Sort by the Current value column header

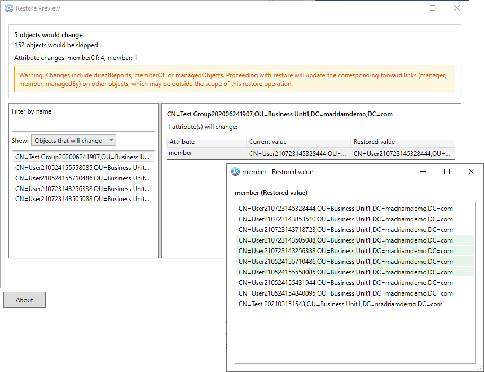pyautogui.click(x=298, y=142)
